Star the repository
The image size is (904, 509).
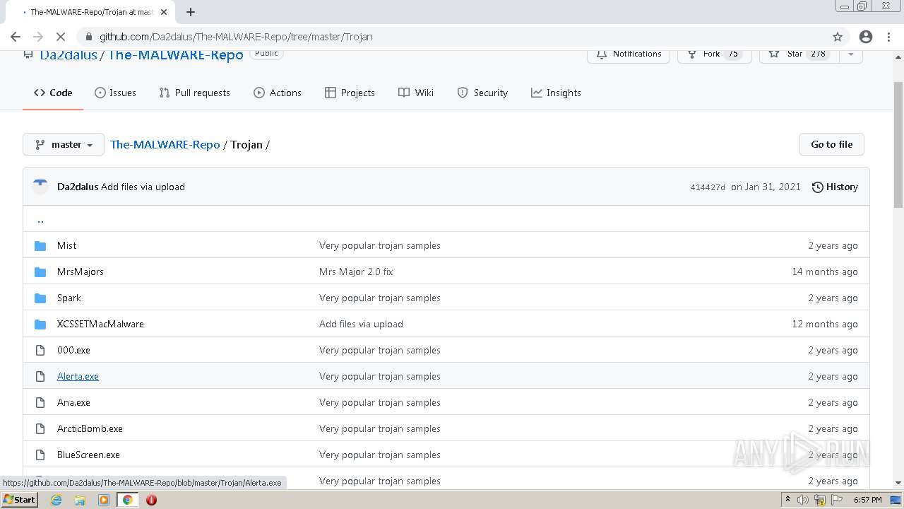coord(799,54)
